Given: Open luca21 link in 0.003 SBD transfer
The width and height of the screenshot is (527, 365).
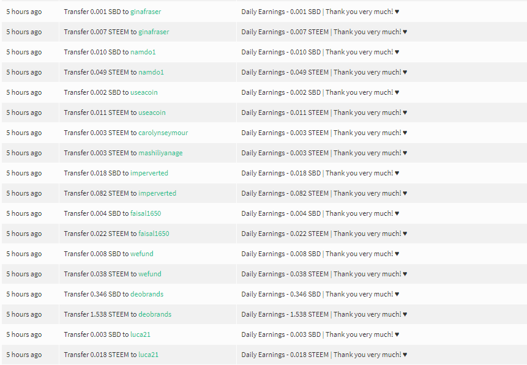Looking at the screenshot, I should coord(140,334).
